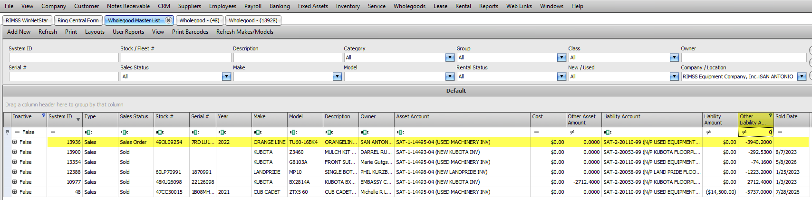Viewport: 812px width, 200px height.
Task: Open User Reports in toolbar
Action: 128,32
